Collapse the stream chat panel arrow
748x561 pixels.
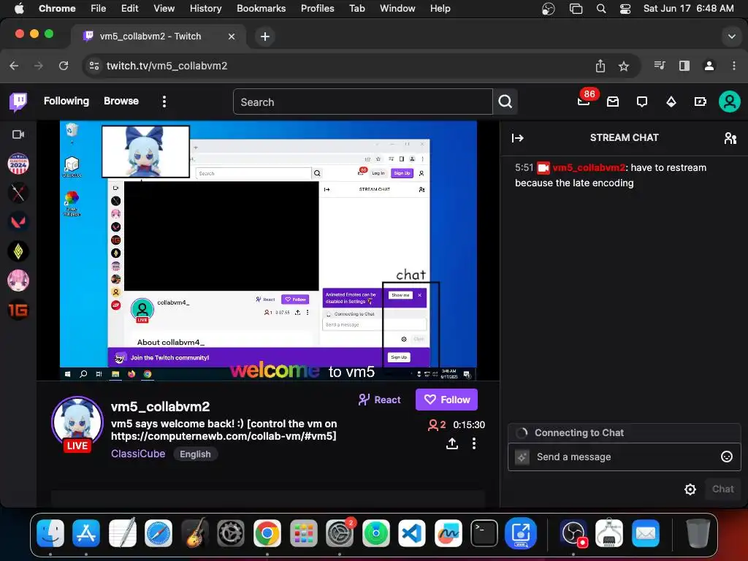click(518, 138)
